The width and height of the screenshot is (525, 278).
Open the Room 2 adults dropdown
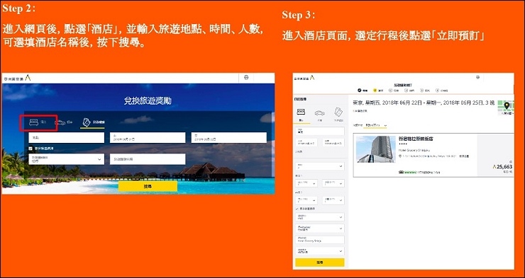pos(306,200)
